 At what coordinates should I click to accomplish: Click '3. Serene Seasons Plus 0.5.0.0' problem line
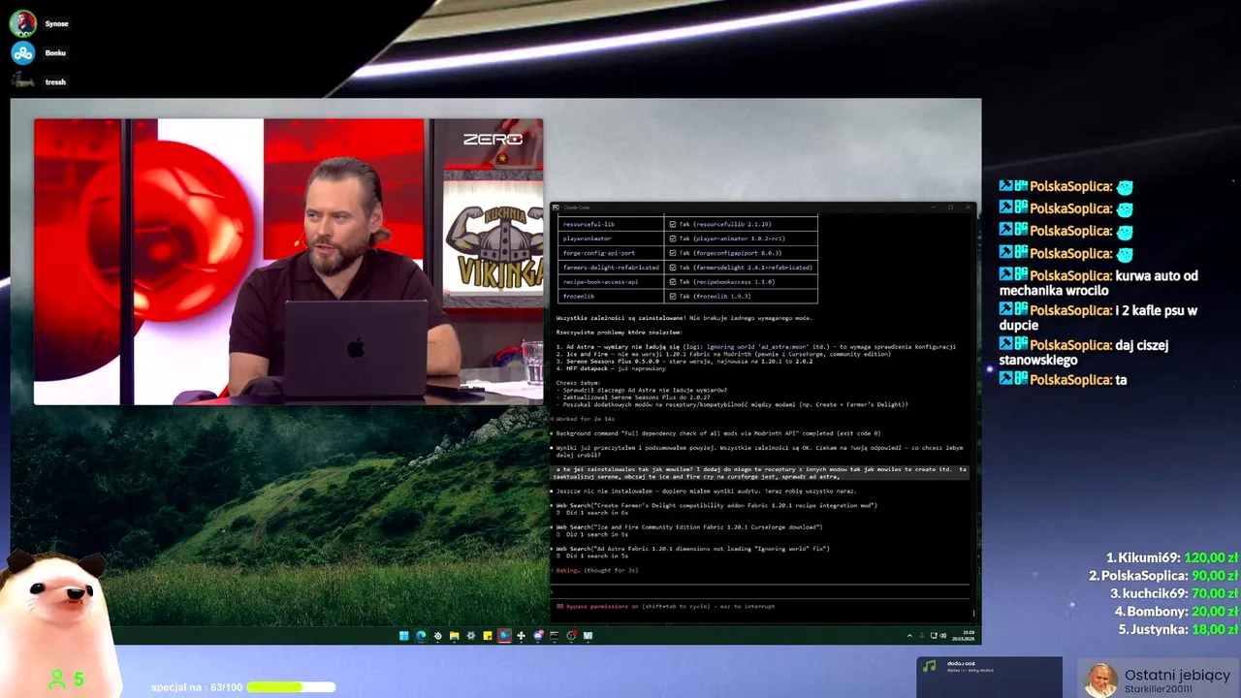[684, 361]
